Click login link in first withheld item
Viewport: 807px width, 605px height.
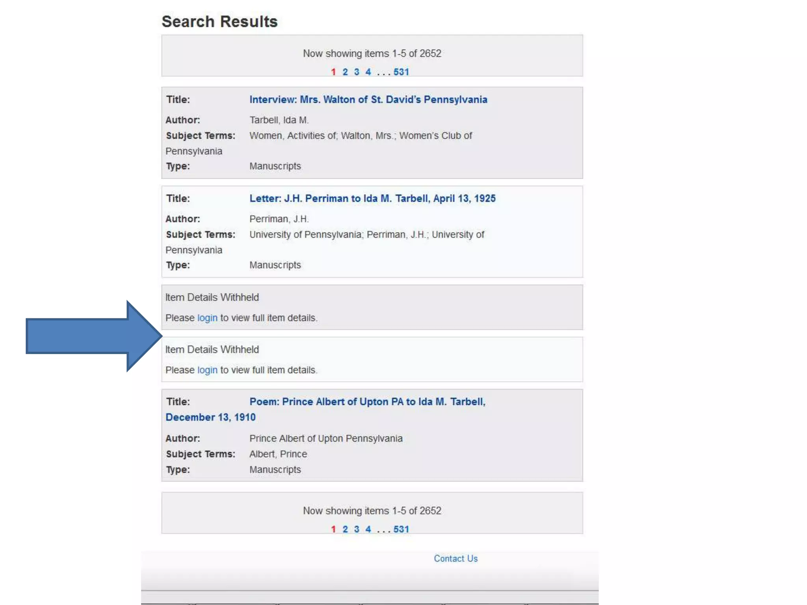pos(207,318)
